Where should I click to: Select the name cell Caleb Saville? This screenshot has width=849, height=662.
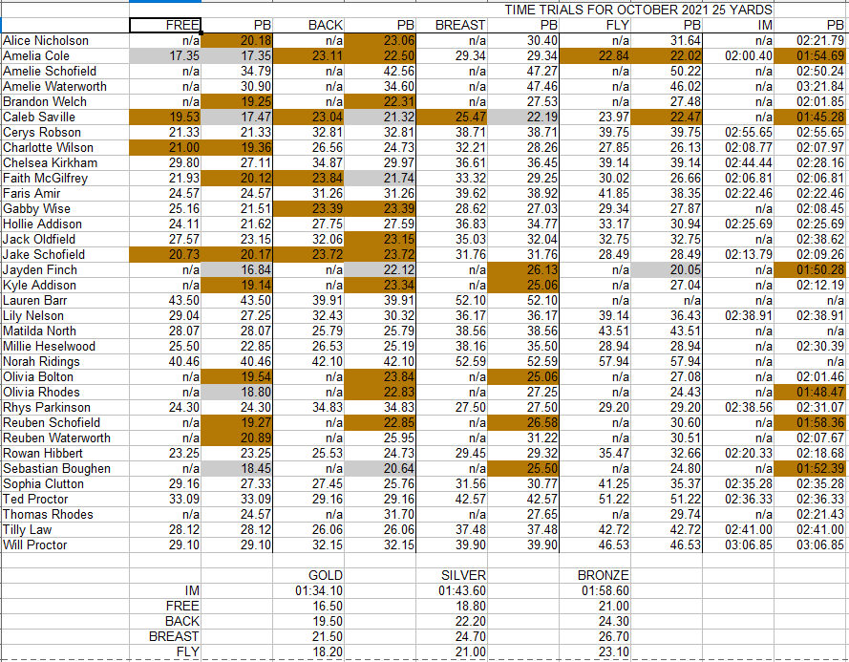pyautogui.click(x=65, y=117)
